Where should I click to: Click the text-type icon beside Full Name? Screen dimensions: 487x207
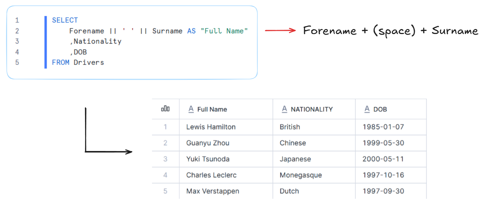coord(191,109)
